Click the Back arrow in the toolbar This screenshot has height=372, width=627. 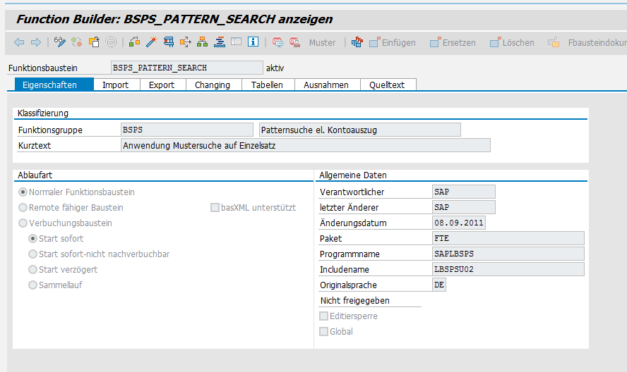19,42
